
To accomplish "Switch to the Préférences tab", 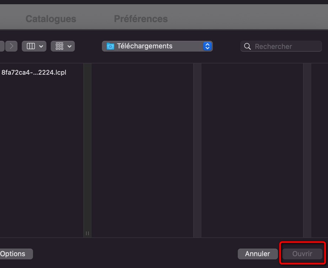I will point(141,19).
